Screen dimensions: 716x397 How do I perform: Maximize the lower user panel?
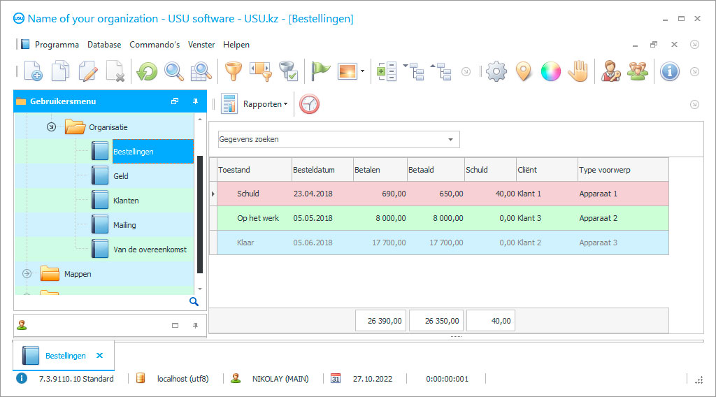click(175, 325)
